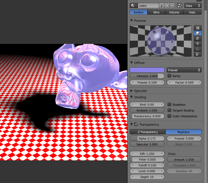Add a new material with plus icon
This screenshot has width=208, height=183.
167,6
